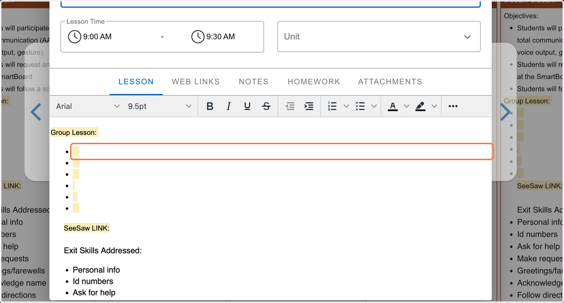
Task: Click the 'SeeSaw LINK:' text in the editor
Action: coord(86,228)
